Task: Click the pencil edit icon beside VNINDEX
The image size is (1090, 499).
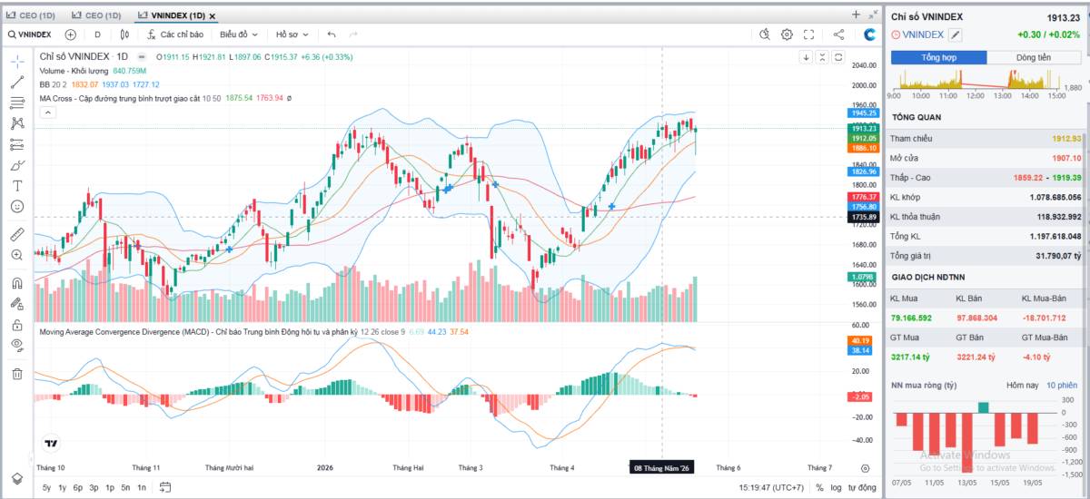Action: pos(956,34)
